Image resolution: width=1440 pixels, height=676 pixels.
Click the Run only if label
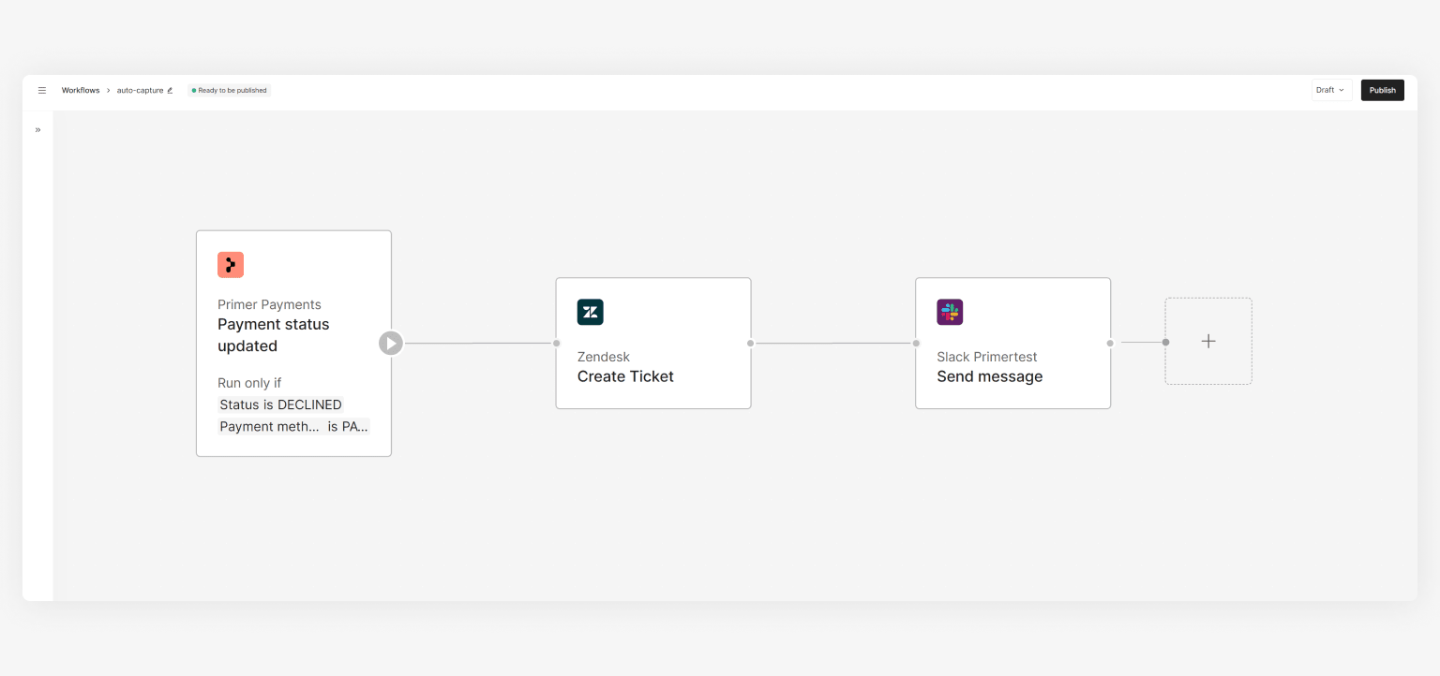coord(249,383)
